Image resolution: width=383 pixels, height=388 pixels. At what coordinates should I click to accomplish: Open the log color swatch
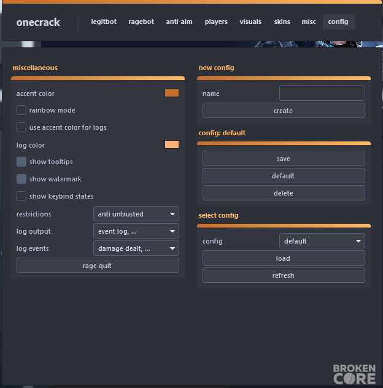point(172,145)
